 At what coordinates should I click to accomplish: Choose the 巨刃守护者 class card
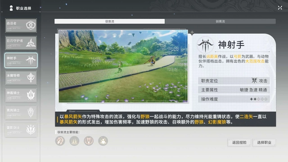click(x=21, y=43)
